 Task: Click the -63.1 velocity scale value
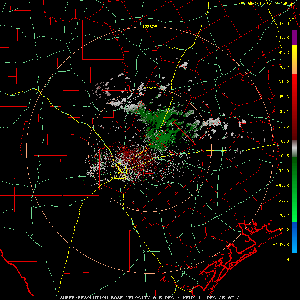282,200
